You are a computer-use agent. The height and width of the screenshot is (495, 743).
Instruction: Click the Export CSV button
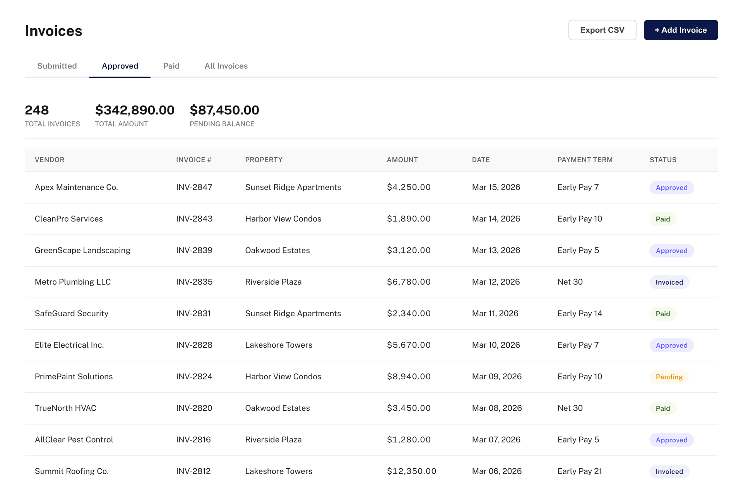[602, 30]
